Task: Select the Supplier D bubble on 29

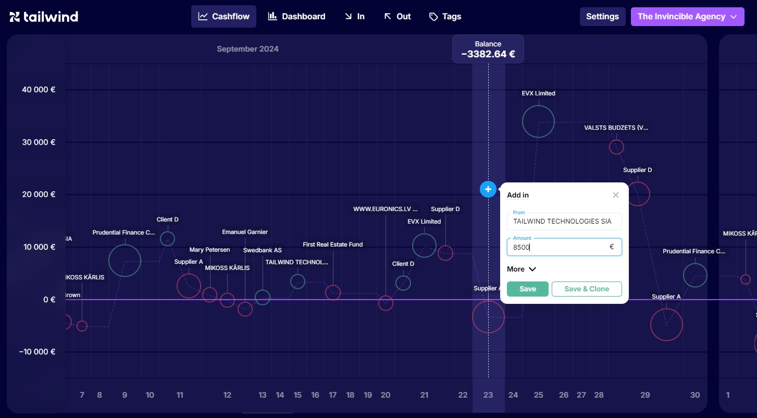Action: [637, 194]
